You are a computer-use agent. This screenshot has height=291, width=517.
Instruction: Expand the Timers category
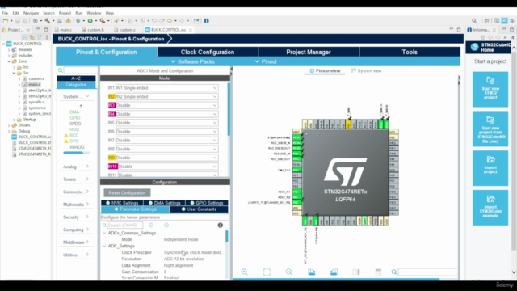pyautogui.click(x=76, y=179)
